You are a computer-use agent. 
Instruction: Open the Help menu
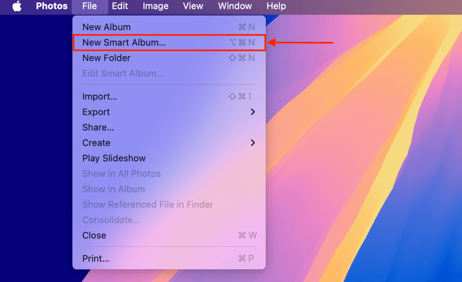click(276, 7)
